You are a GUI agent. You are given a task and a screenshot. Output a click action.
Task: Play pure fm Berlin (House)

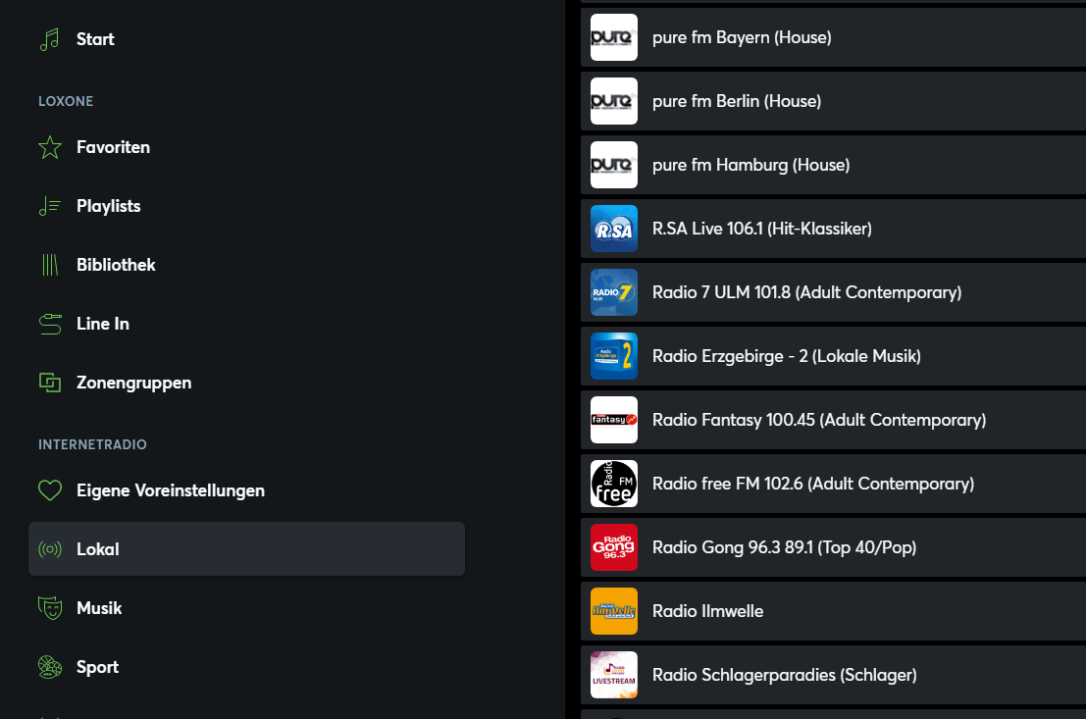click(833, 101)
